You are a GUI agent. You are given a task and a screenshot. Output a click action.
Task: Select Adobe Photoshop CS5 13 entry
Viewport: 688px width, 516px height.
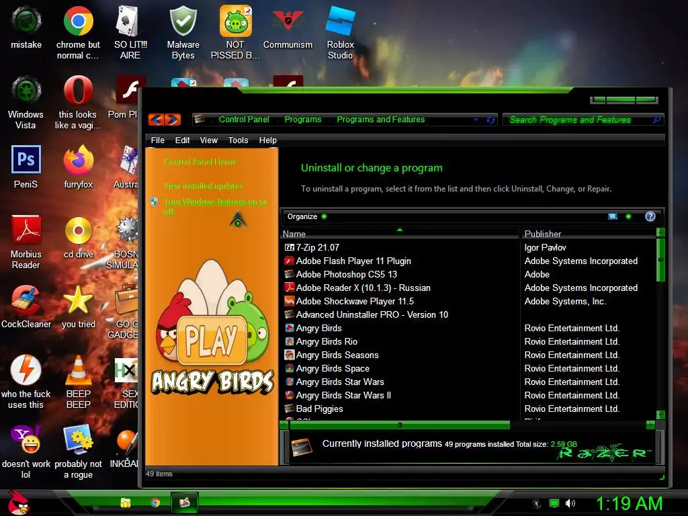[347, 274]
